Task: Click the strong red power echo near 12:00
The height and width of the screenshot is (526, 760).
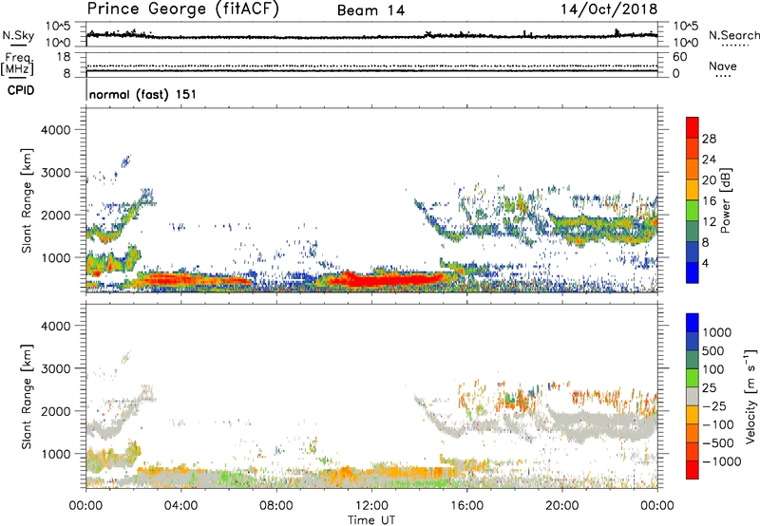Action: [388, 279]
